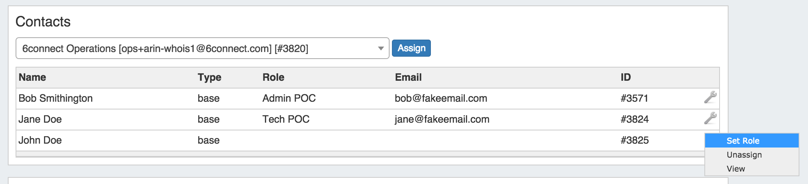
Task: Choose Set Role from the context menu
Action: pyautogui.click(x=743, y=141)
